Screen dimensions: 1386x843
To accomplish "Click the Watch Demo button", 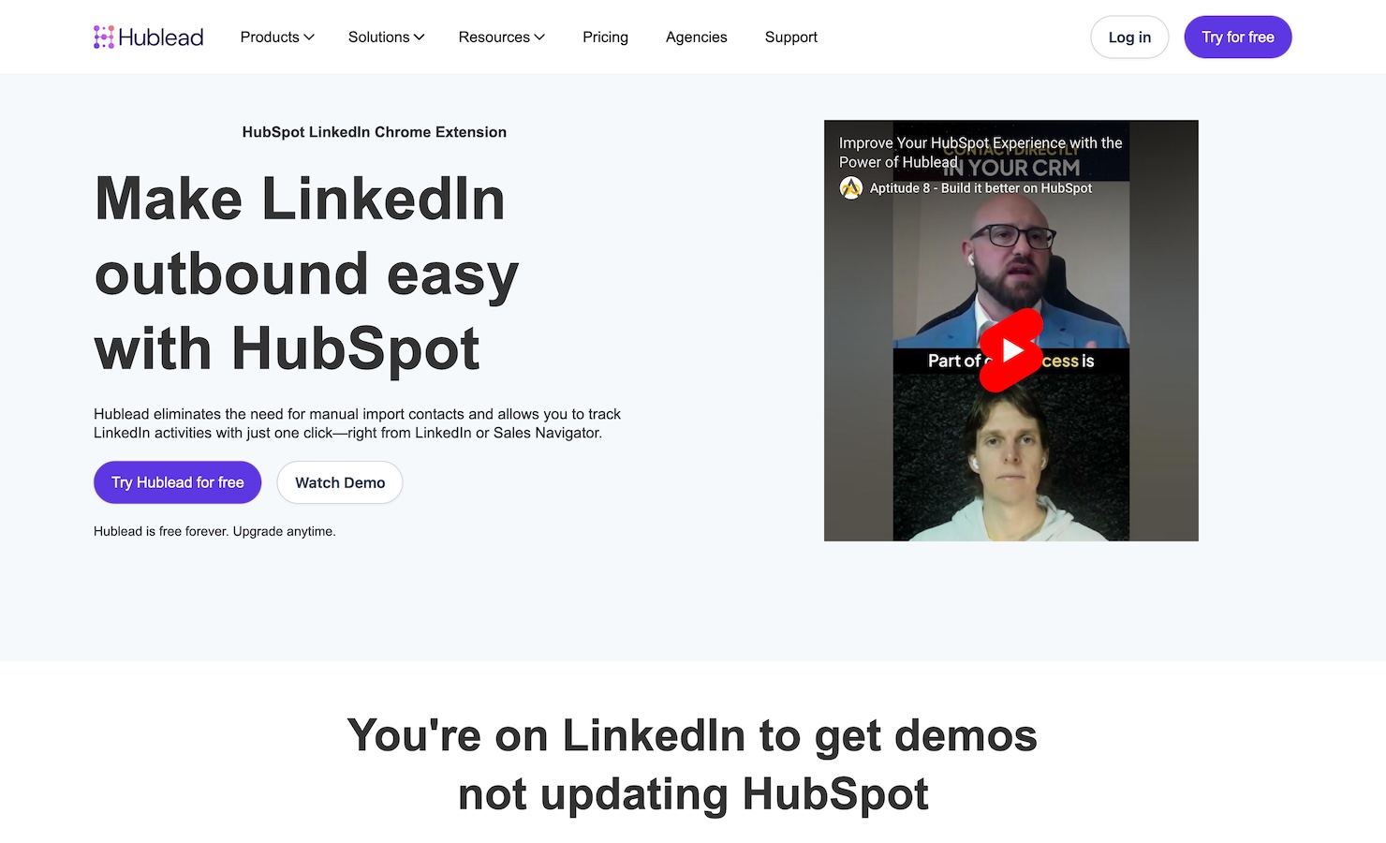I will click(340, 482).
